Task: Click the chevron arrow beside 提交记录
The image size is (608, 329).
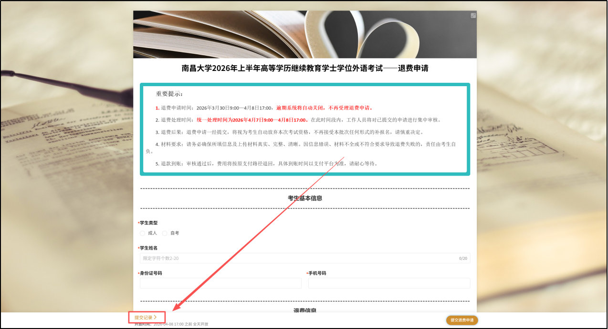Action: [156, 317]
